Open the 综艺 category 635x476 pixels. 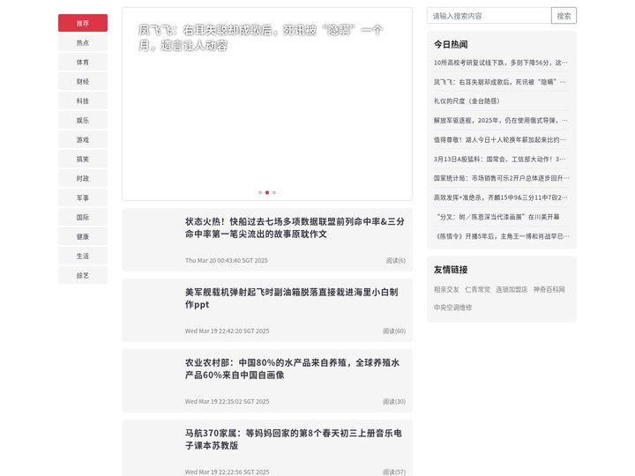pyautogui.click(x=83, y=276)
